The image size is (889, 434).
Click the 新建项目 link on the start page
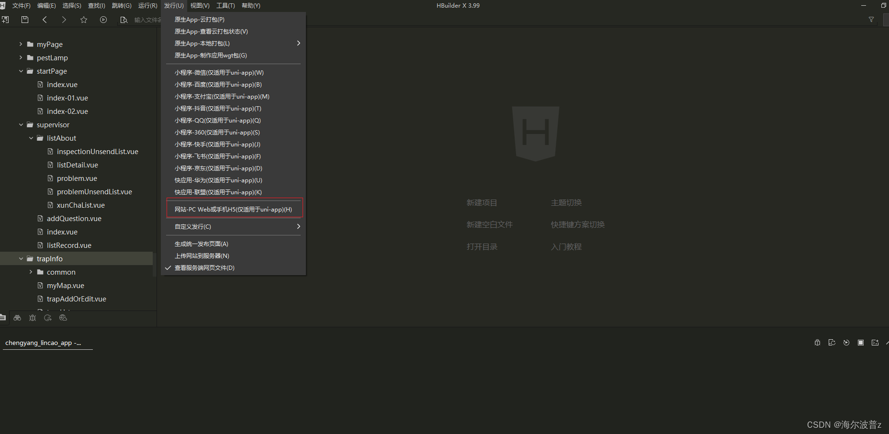click(x=482, y=202)
